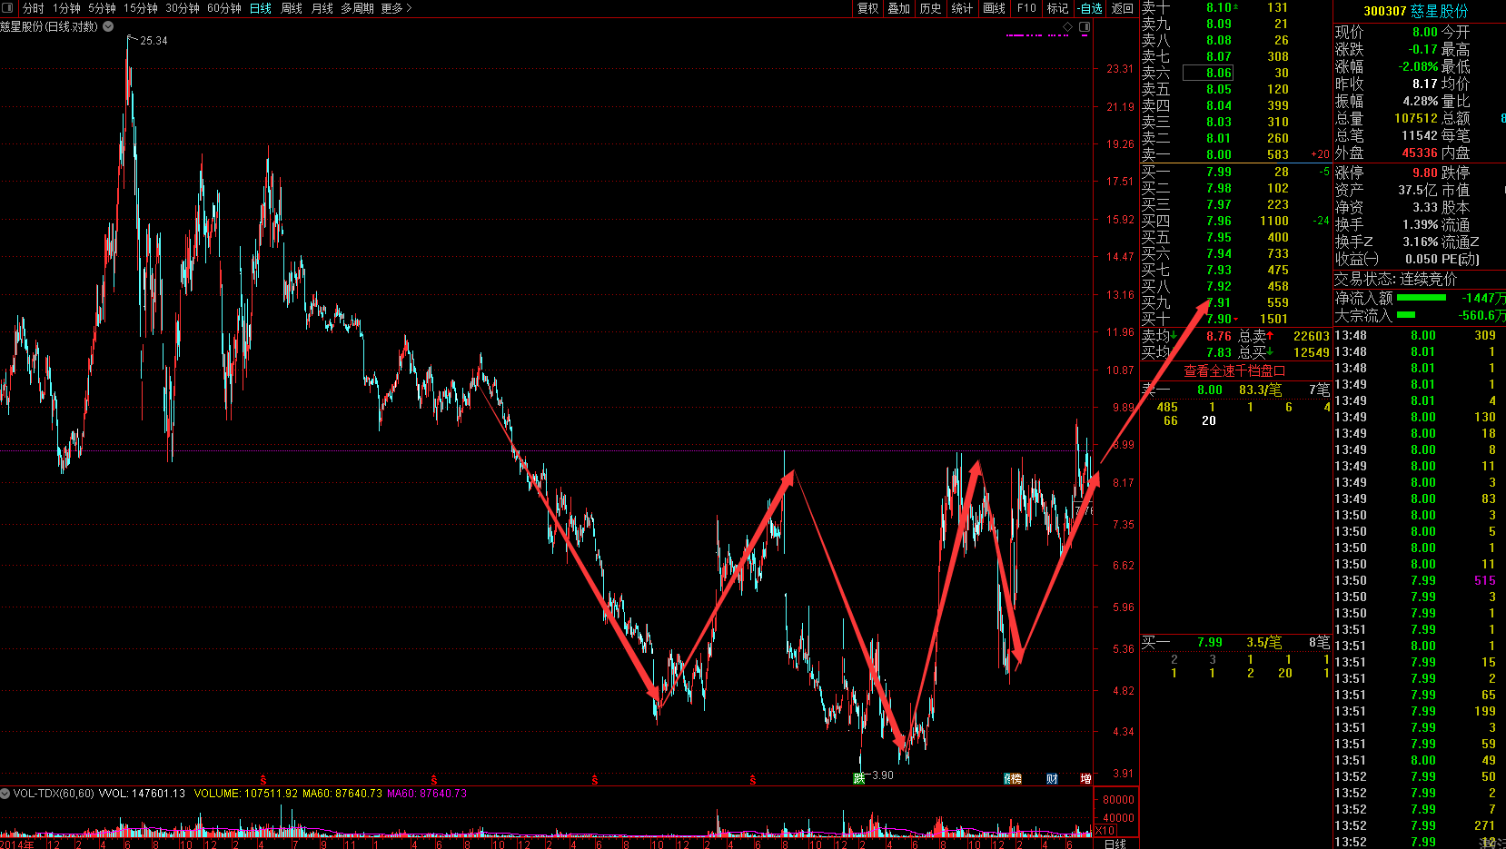Click the 榜 ranking marker icon
This screenshot has height=849, width=1506.
click(1013, 778)
